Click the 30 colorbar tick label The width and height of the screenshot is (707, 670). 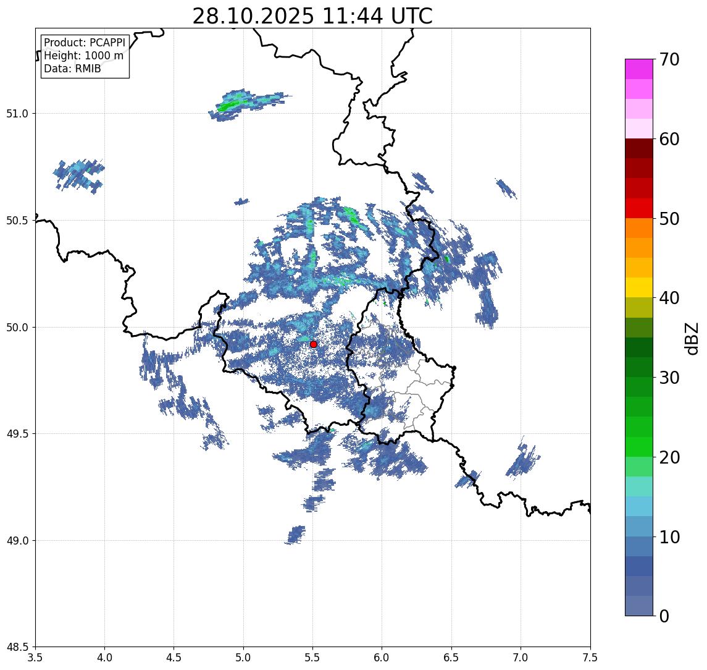click(669, 378)
